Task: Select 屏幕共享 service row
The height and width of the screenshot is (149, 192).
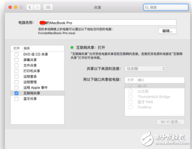Action: click(x=37, y=60)
